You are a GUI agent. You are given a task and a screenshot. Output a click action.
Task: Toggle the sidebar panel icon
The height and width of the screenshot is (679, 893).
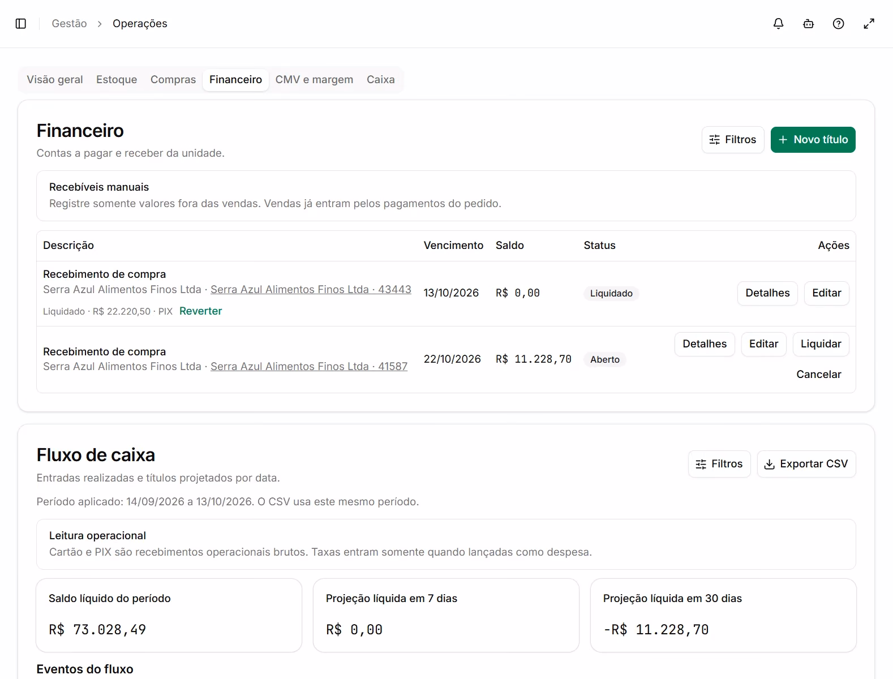21,24
